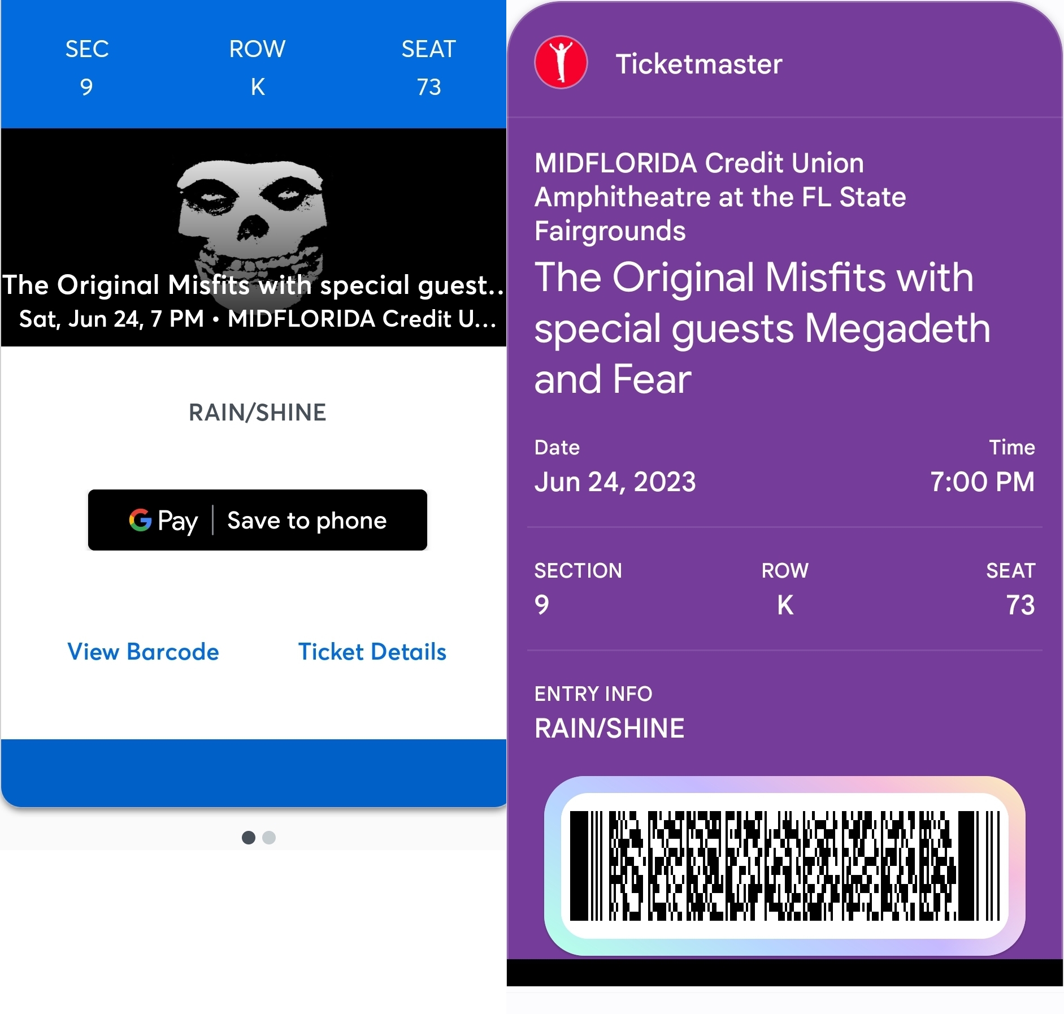1064x1014 pixels.
Task: Tap the RAIN/SHINE label above Save to phone
Action: (x=257, y=413)
